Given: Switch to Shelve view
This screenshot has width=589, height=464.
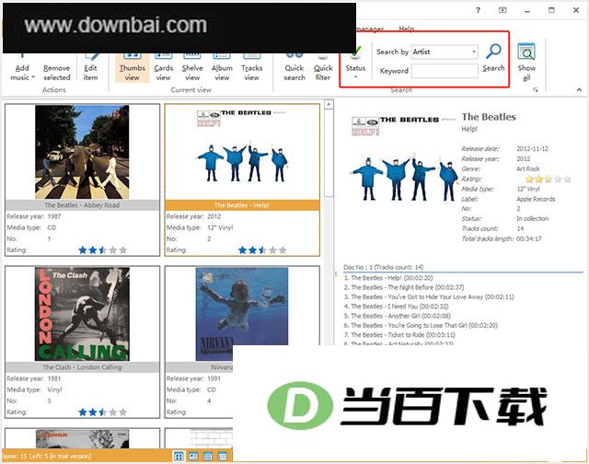Looking at the screenshot, I should coord(192,67).
